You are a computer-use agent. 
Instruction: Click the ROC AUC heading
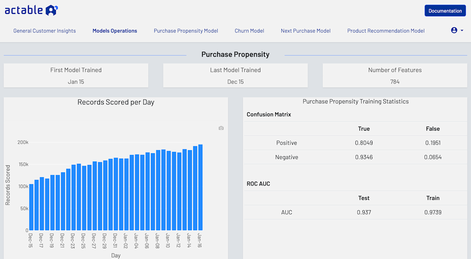(258, 184)
